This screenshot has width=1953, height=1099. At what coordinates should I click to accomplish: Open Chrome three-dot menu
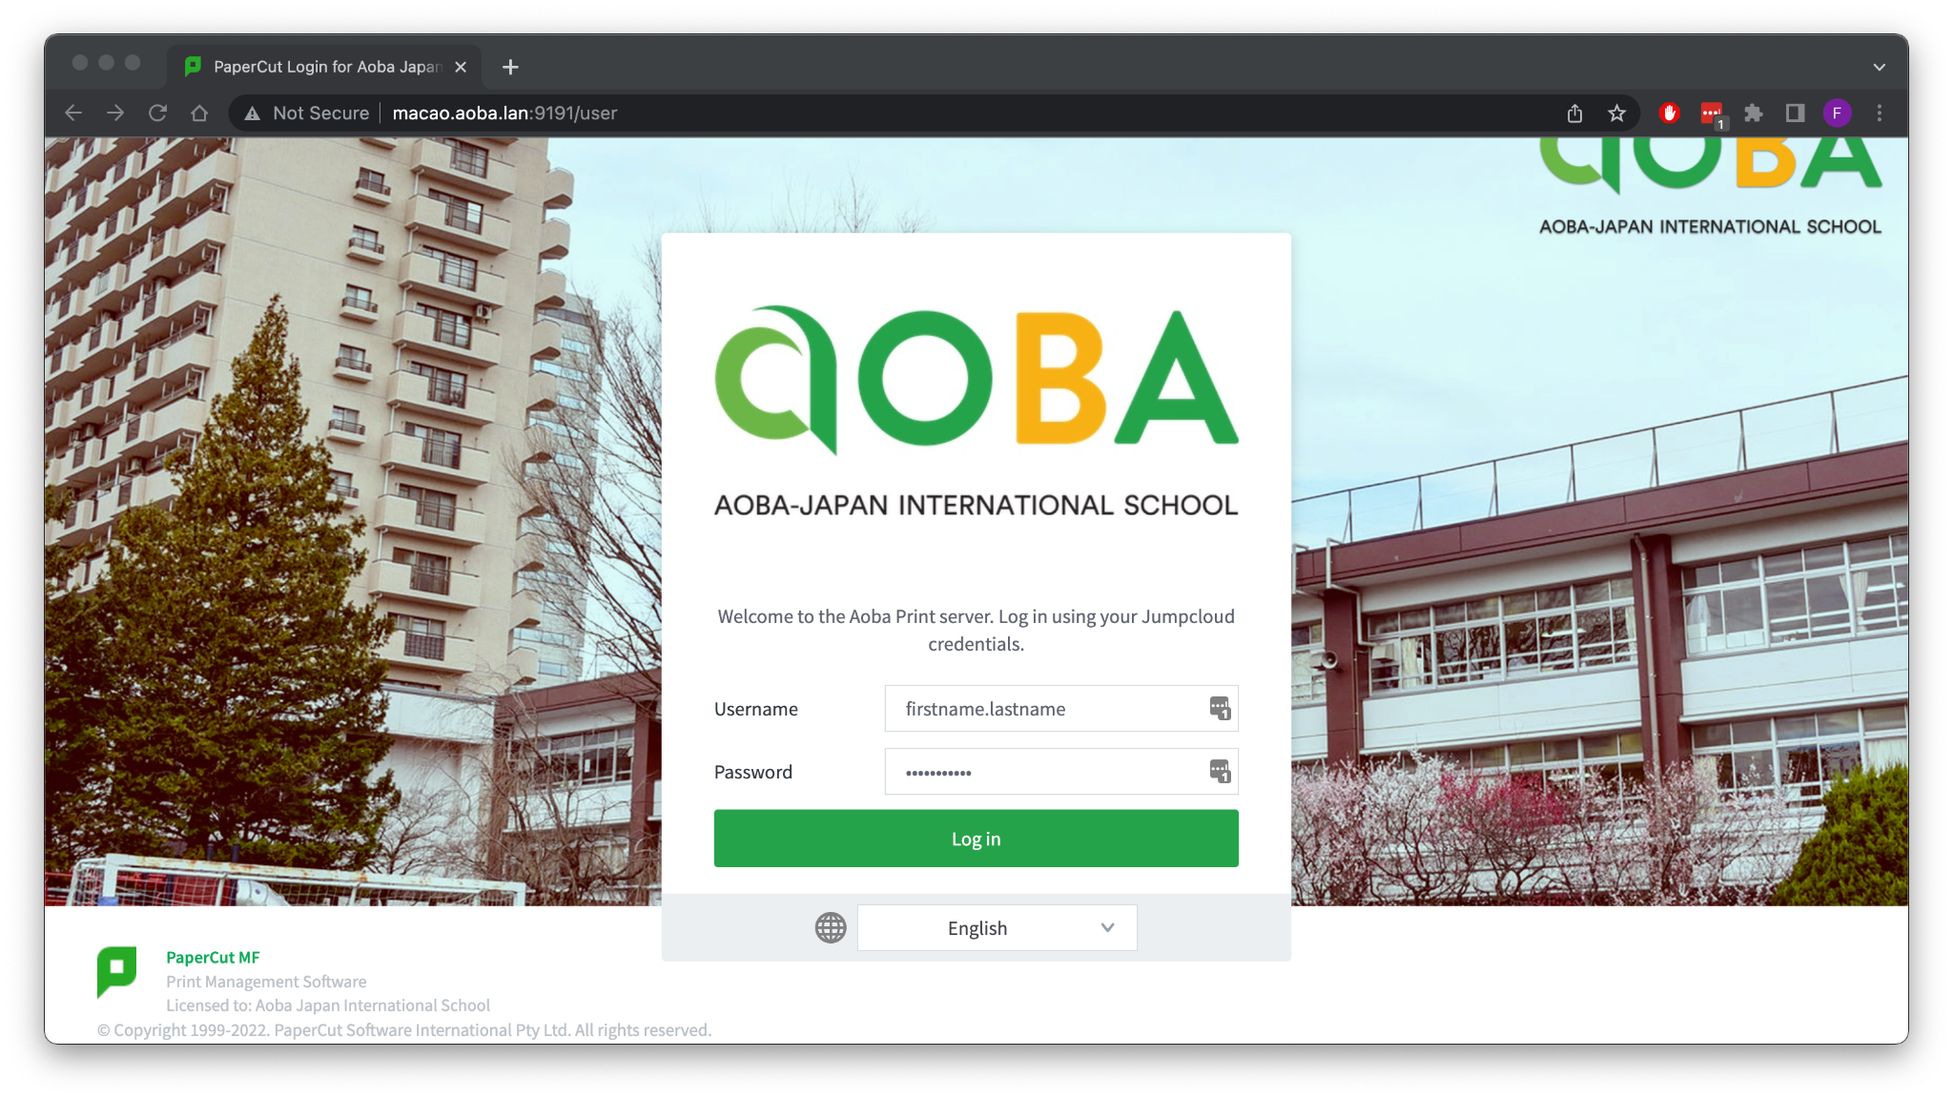point(1880,114)
